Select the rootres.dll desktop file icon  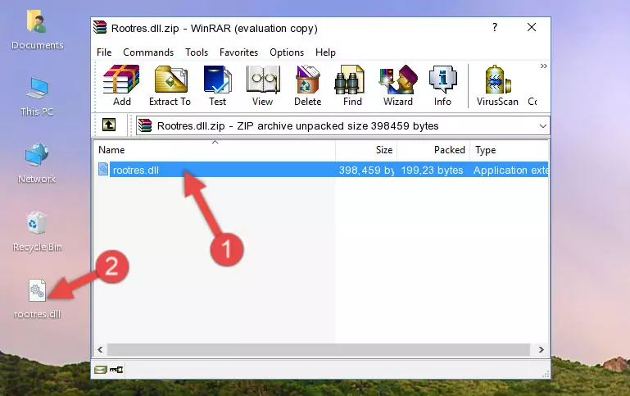click(37, 299)
